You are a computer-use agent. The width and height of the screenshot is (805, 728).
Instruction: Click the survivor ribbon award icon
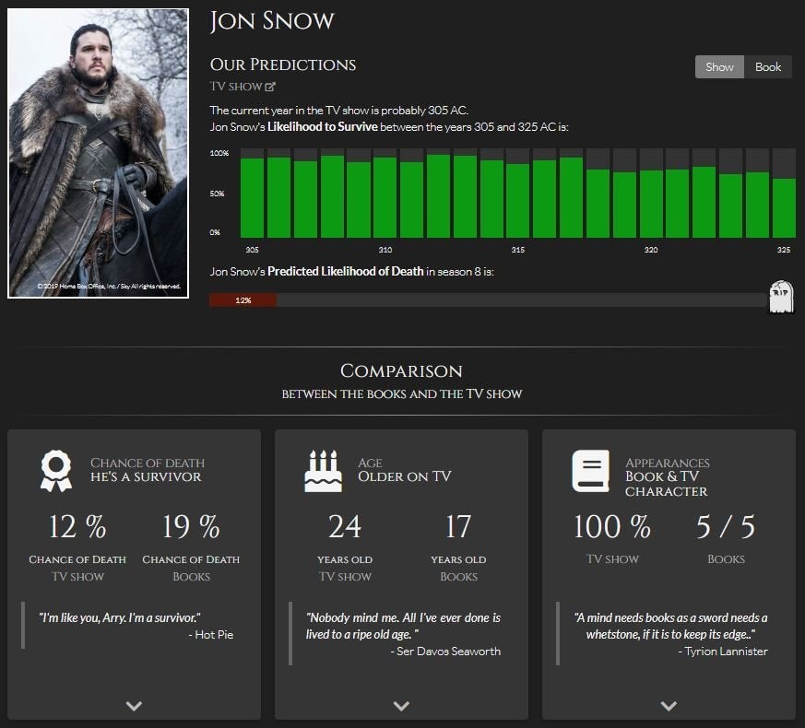point(56,471)
